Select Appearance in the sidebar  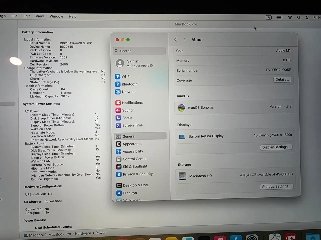(x=132, y=144)
